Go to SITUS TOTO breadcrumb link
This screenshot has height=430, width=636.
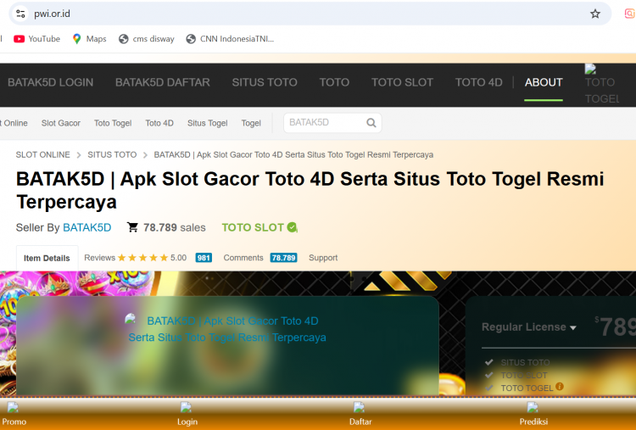[112, 155]
